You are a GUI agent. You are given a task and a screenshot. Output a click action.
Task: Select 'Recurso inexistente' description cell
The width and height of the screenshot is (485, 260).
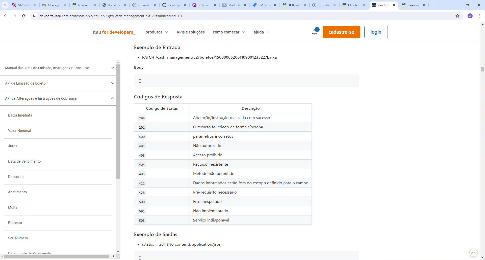(x=251, y=164)
